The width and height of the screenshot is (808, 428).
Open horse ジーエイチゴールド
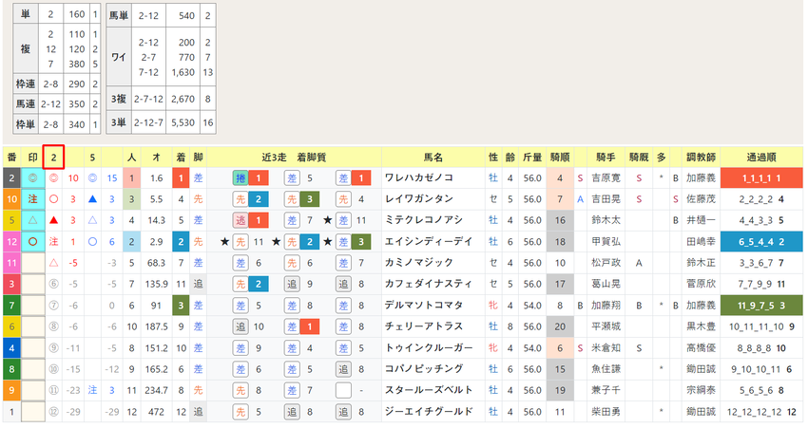tap(428, 412)
